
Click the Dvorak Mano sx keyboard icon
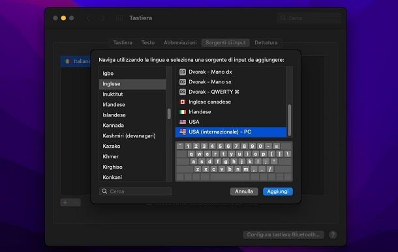[x=183, y=82]
